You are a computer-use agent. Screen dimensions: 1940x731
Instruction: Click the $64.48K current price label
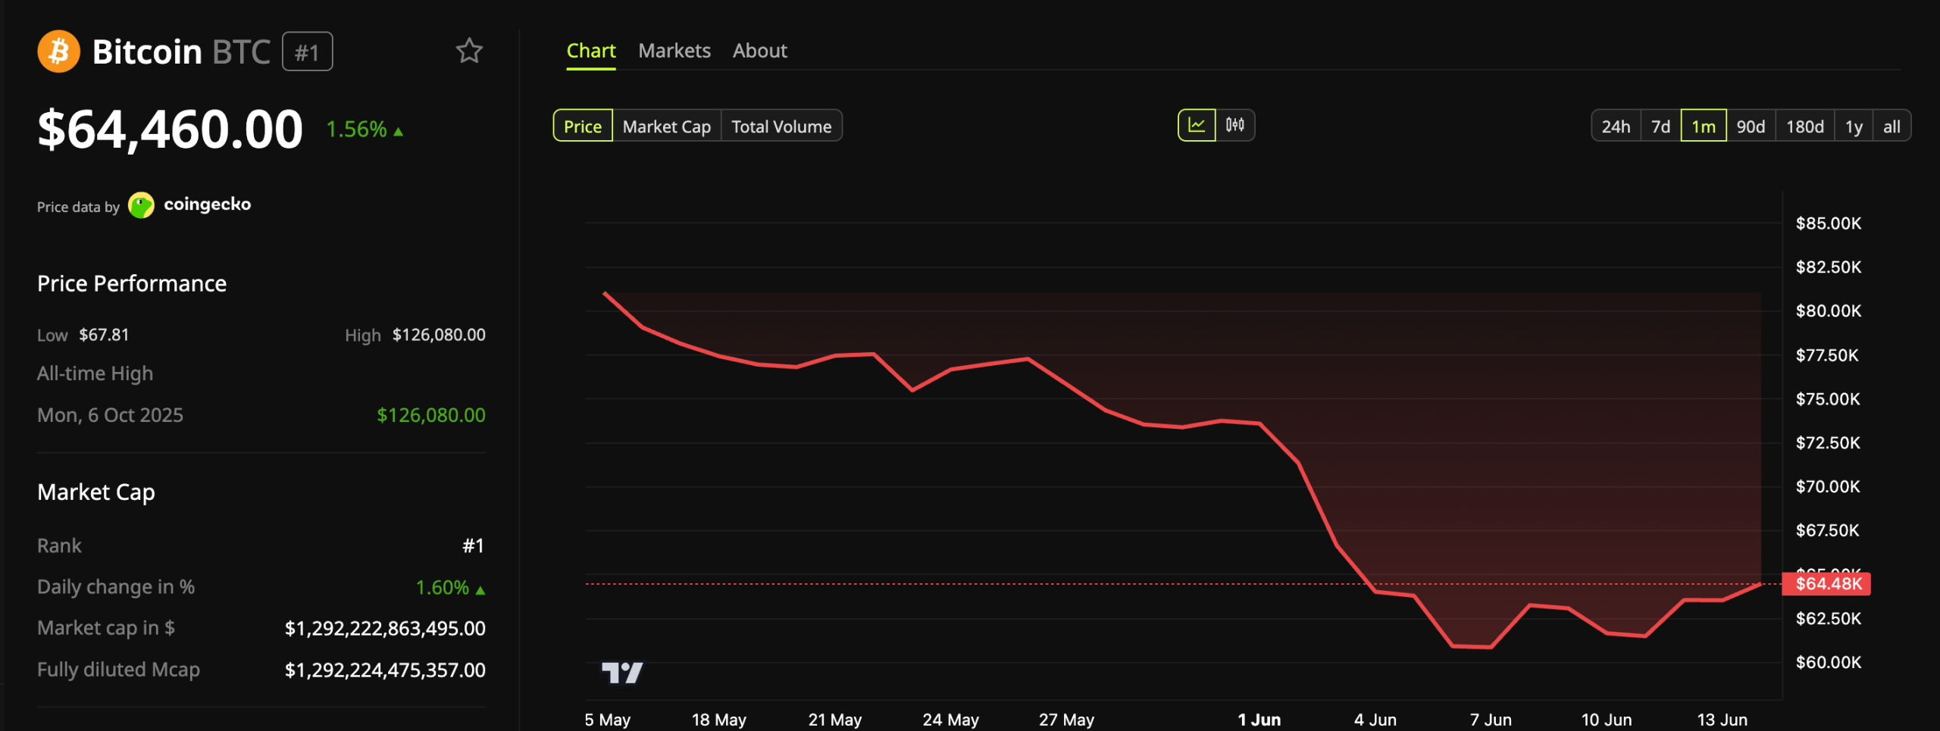click(x=1827, y=583)
